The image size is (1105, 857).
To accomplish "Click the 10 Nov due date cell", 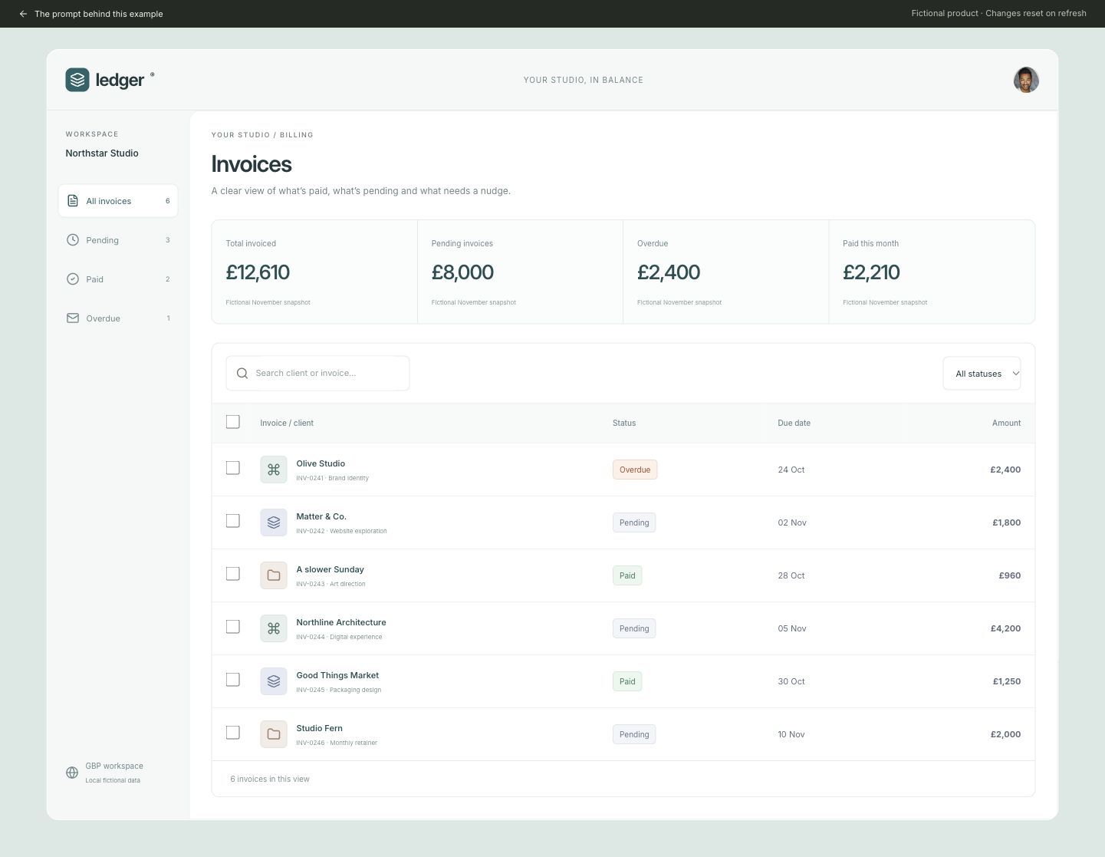I will pos(791,734).
